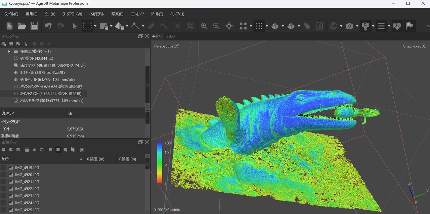Toggle show cameras tripod icon

point(365,26)
